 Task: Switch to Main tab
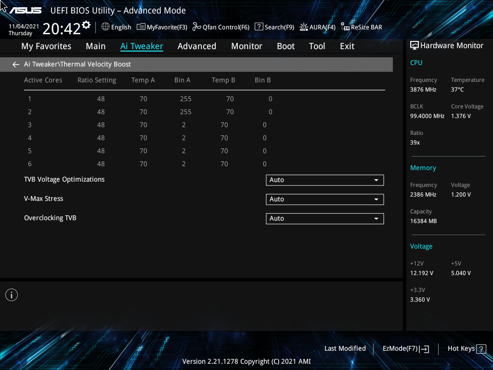tap(96, 46)
